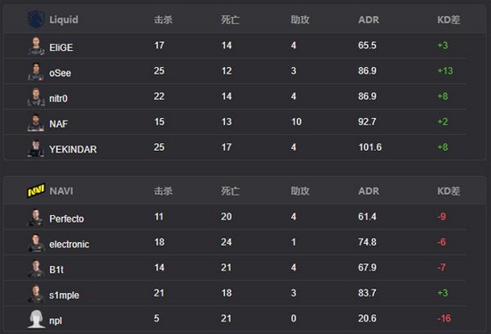
Task: Sort Liquid table by ADR column
Action: coord(369,20)
